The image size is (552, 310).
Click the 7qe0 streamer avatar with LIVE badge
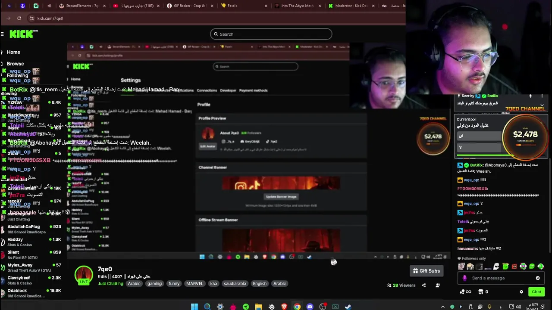pos(84,276)
